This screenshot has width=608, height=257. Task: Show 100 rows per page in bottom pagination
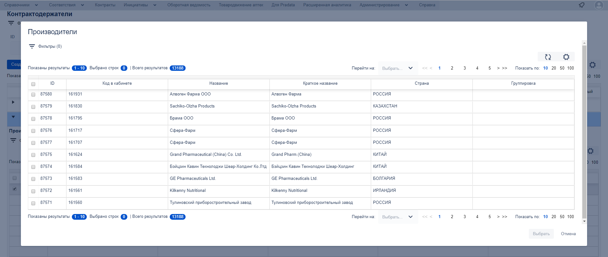pyautogui.click(x=570, y=217)
